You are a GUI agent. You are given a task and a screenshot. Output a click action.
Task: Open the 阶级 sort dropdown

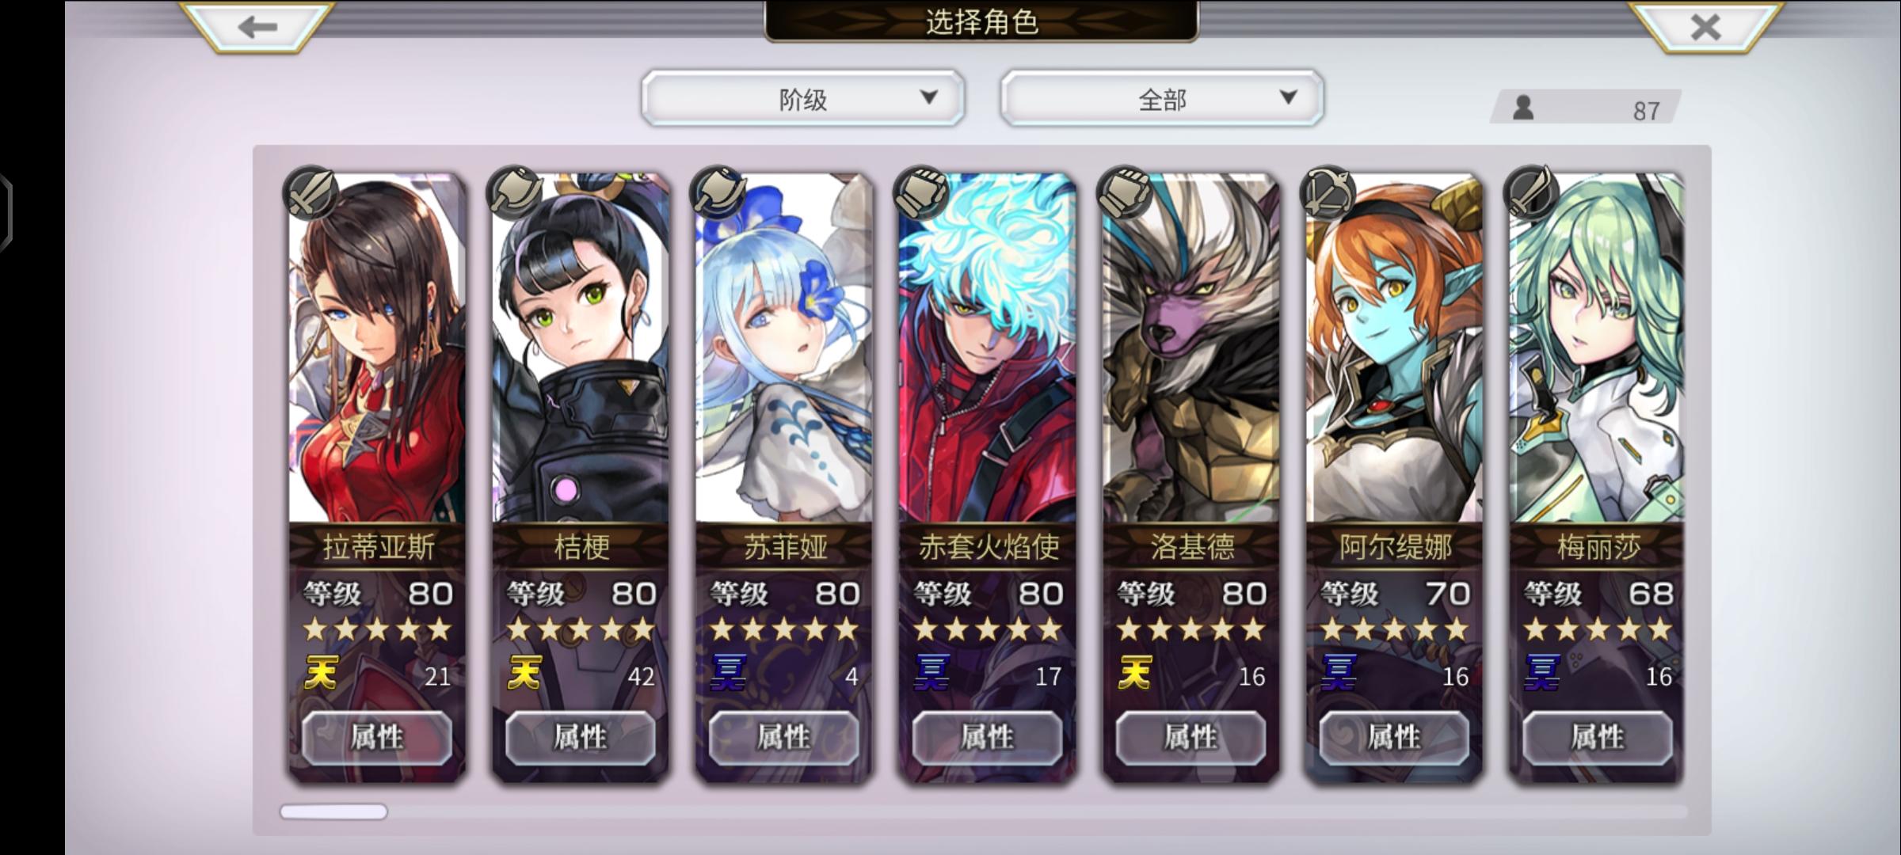(x=803, y=99)
